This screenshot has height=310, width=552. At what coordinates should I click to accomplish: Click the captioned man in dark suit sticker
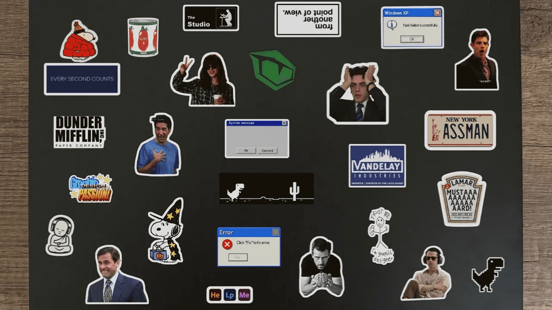click(477, 59)
